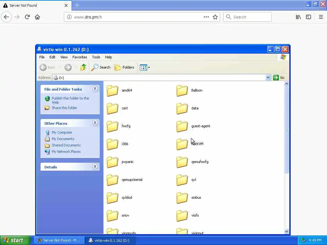Open a new Firefox tab
Image resolution: width=327 pixels, height=245 pixels.
[77, 5]
